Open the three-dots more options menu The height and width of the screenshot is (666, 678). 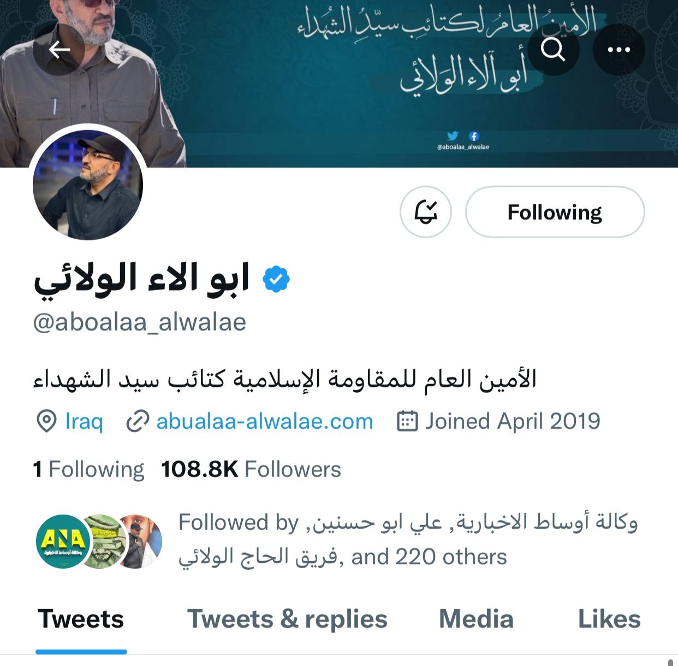(619, 50)
